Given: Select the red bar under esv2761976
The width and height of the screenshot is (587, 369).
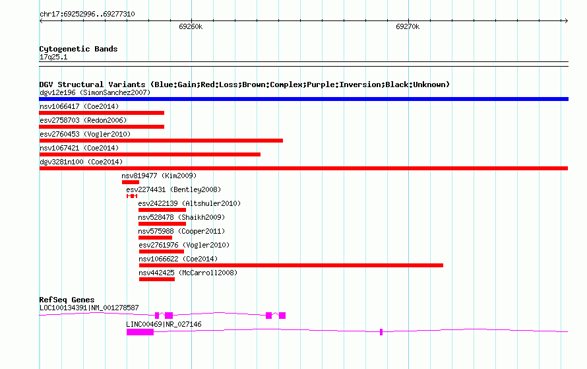Looking at the screenshot, I should (162, 252).
